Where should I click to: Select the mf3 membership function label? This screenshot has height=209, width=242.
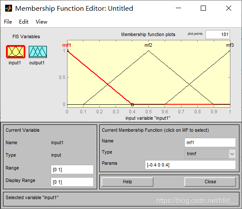click(230, 45)
